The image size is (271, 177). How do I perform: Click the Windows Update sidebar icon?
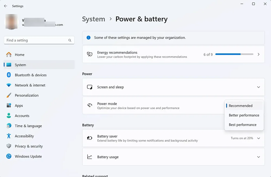point(8,156)
